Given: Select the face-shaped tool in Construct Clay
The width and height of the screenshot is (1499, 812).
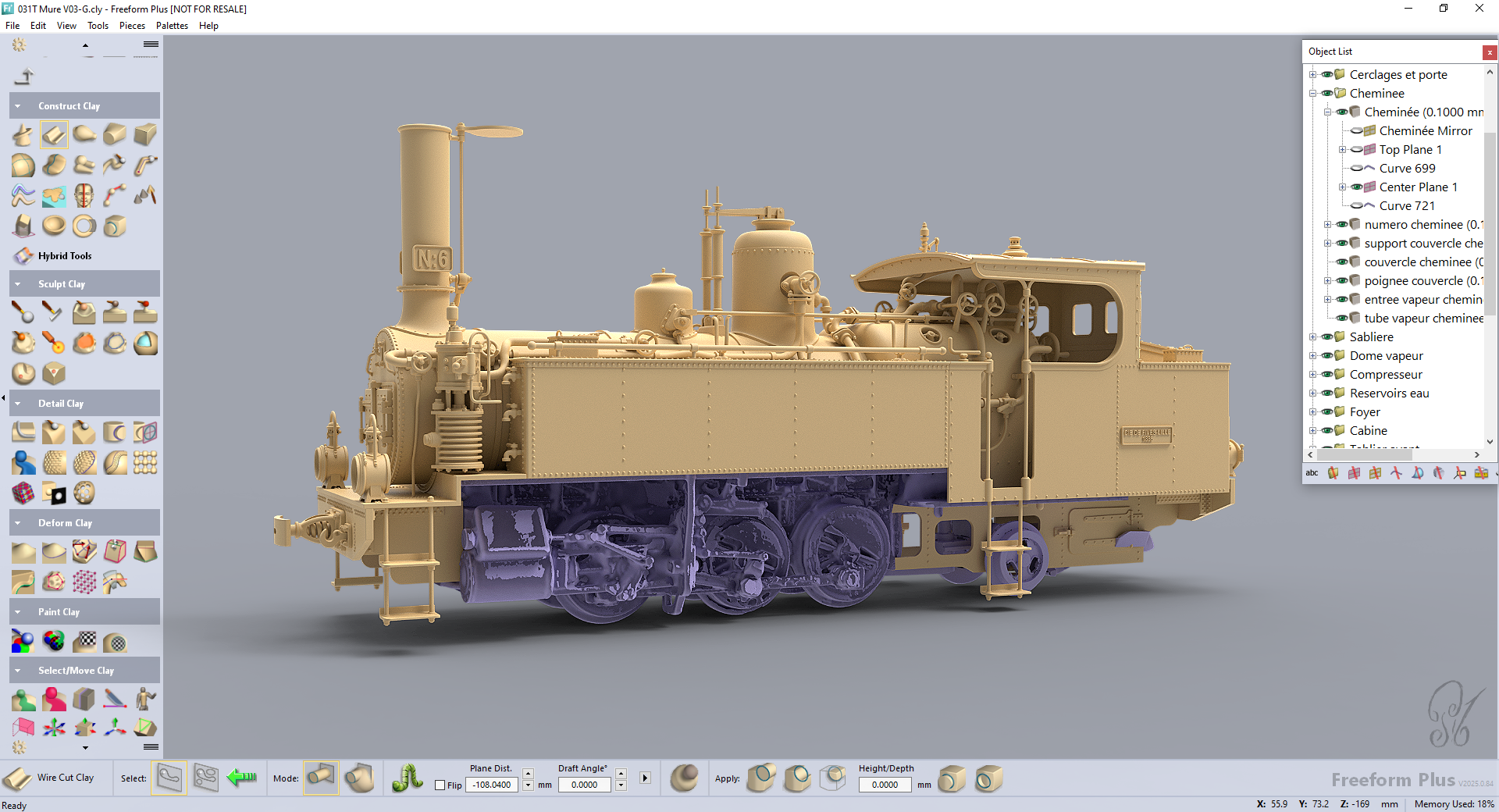Looking at the screenshot, I should coord(84,195).
